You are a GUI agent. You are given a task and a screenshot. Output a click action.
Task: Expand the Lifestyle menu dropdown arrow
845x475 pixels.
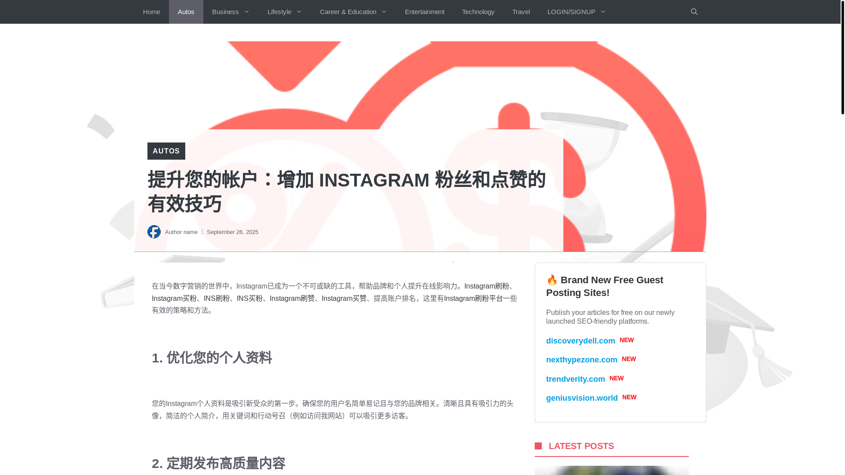[x=299, y=12]
